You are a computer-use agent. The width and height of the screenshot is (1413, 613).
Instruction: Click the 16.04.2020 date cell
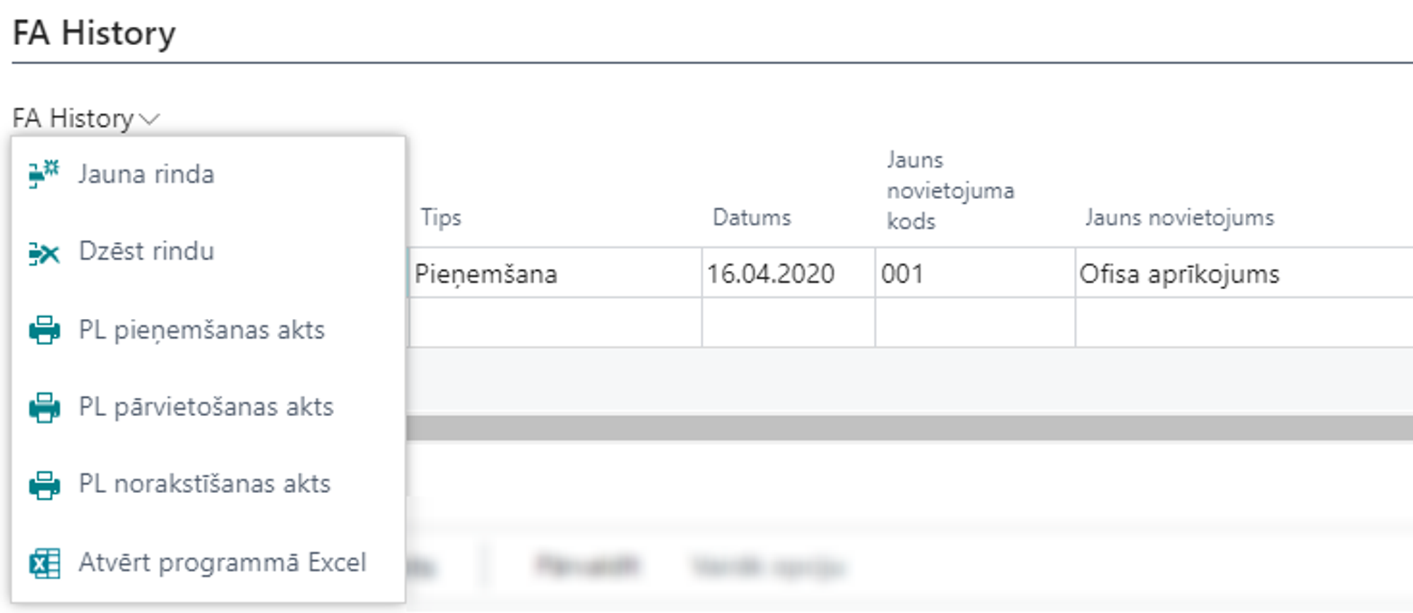[x=771, y=274]
